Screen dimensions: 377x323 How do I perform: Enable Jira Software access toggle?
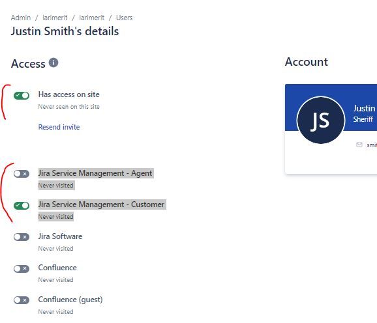(22, 237)
